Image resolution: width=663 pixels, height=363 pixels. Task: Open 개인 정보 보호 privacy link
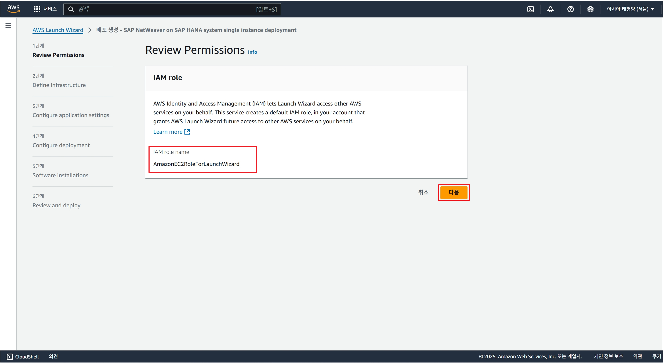click(608, 356)
